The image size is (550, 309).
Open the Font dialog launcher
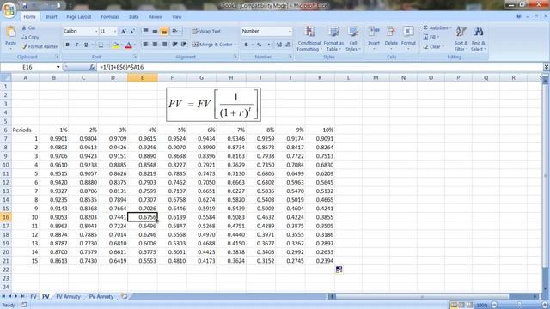point(135,57)
